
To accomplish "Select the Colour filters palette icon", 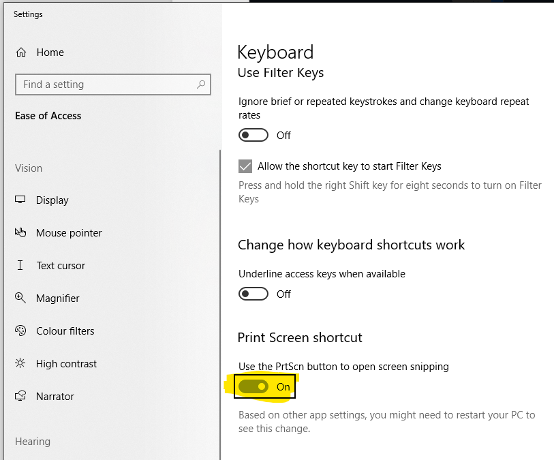I will pyautogui.click(x=21, y=331).
